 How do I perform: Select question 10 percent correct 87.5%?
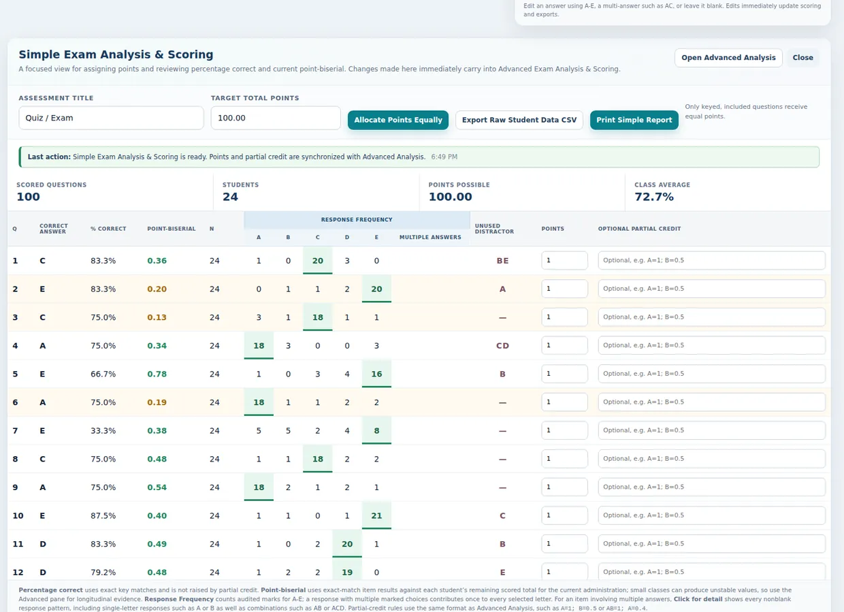coord(103,516)
